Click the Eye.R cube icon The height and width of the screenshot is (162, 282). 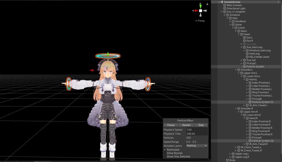(x=245, y=41)
